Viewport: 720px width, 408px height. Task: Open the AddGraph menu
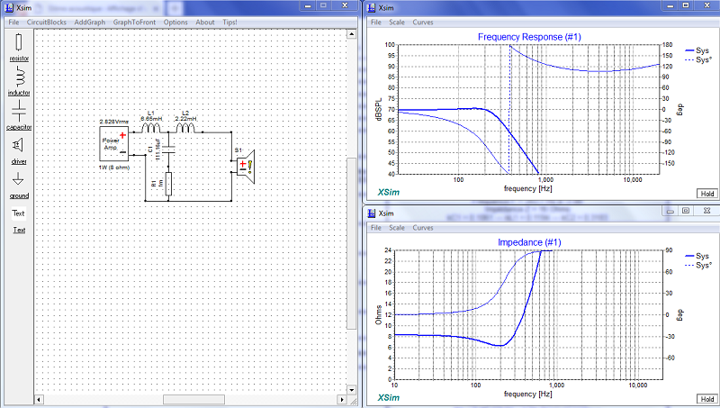(89, 22)
